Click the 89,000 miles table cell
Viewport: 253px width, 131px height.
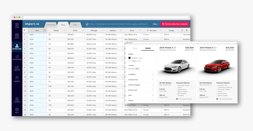[94, 34]
